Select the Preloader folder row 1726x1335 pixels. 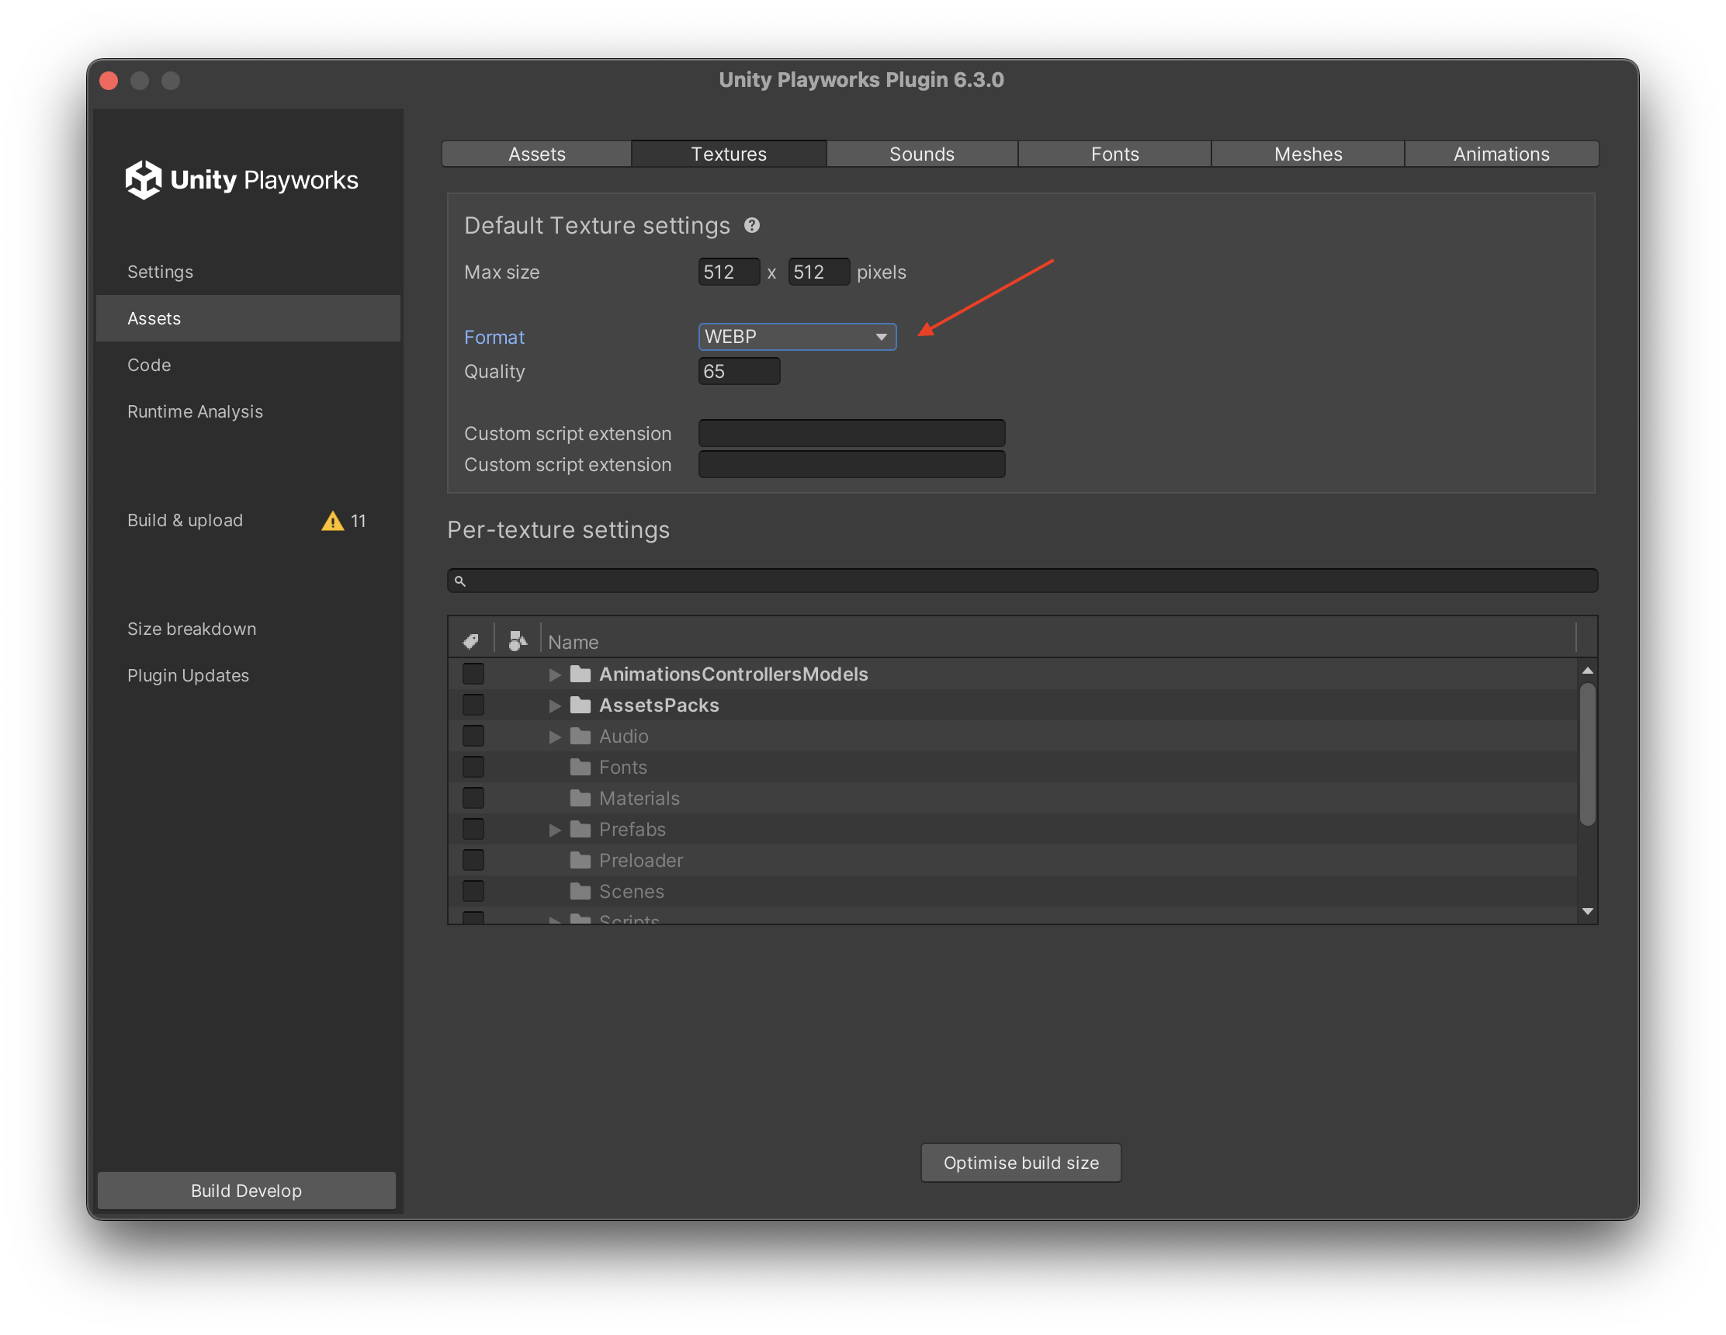pos(1011,861)
